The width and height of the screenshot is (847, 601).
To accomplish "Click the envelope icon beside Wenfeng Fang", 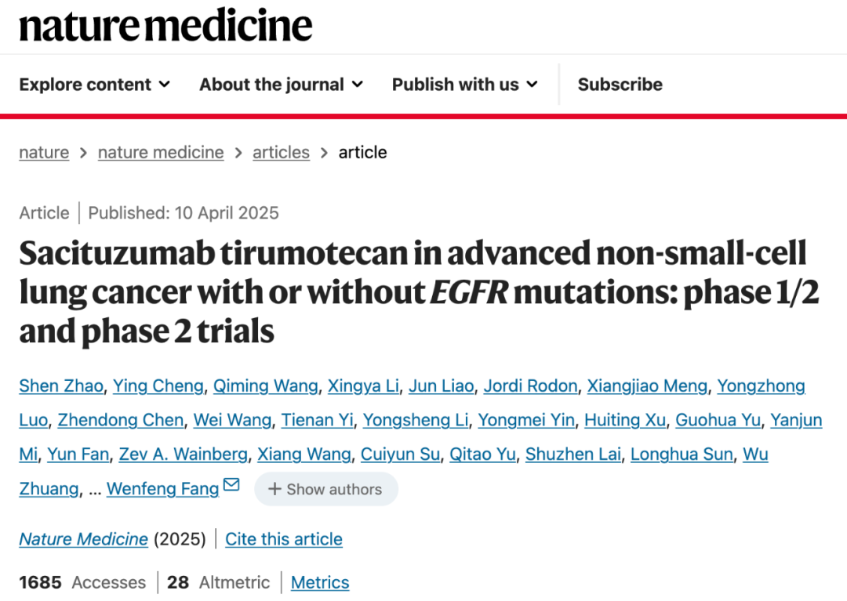I will [x=231, y=484].
